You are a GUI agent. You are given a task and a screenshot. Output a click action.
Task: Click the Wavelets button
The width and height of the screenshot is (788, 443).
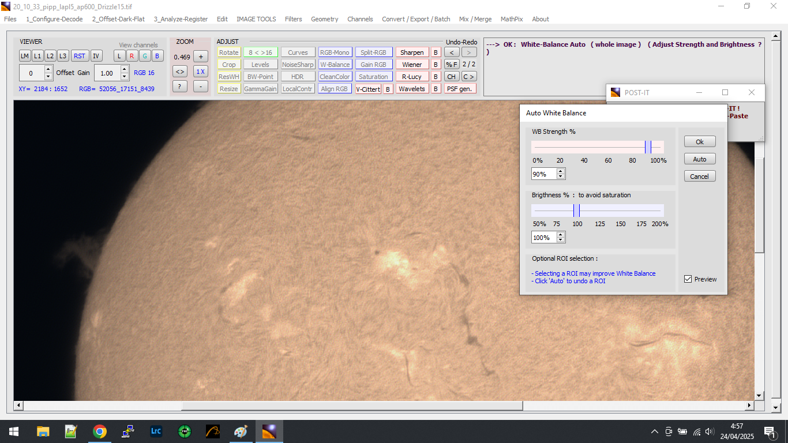click(412, 89)
